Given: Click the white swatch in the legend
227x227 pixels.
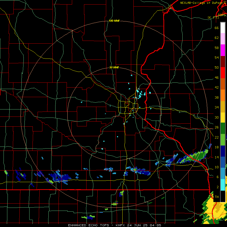Looking at the screenshot, I should (223, 28).
